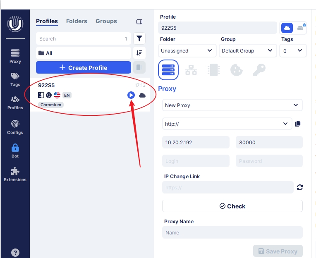The height and width of the screenshot is (258, 316).
Task: Toggle the side panel layout icon
Action: tap(139, 21)
